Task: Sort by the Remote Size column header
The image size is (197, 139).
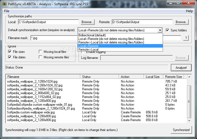Action: [173, 77]
